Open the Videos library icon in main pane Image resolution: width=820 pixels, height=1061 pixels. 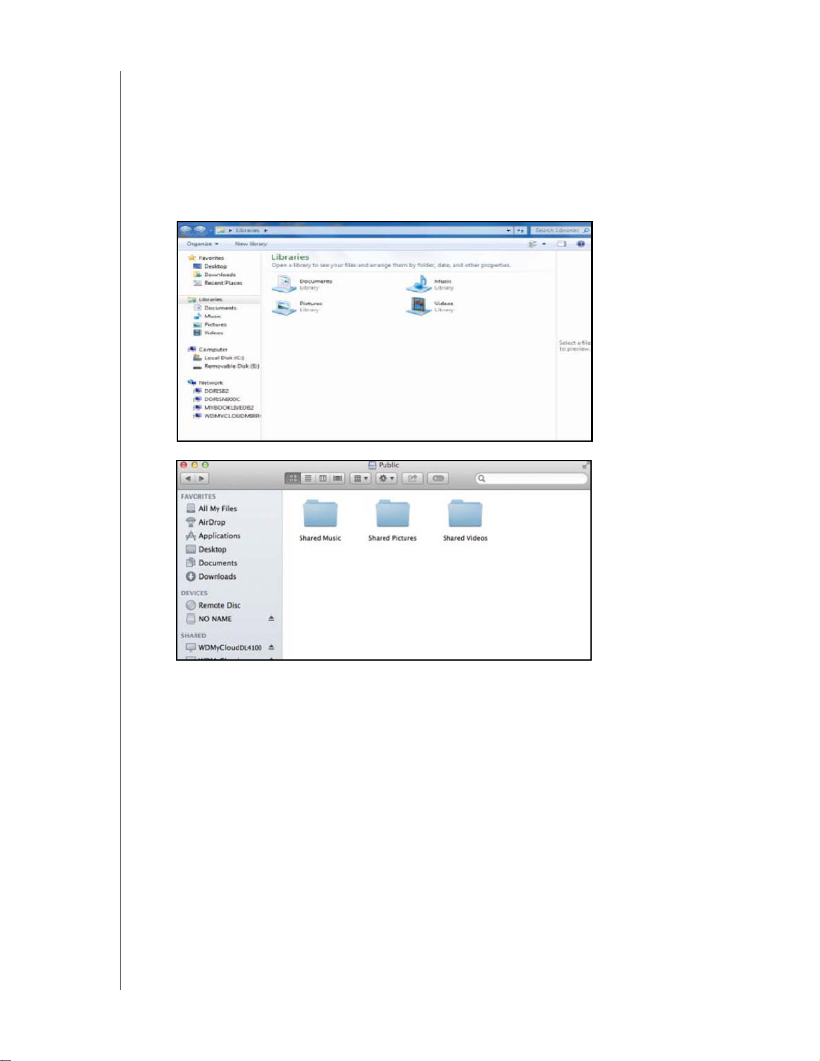pos(419,307)
